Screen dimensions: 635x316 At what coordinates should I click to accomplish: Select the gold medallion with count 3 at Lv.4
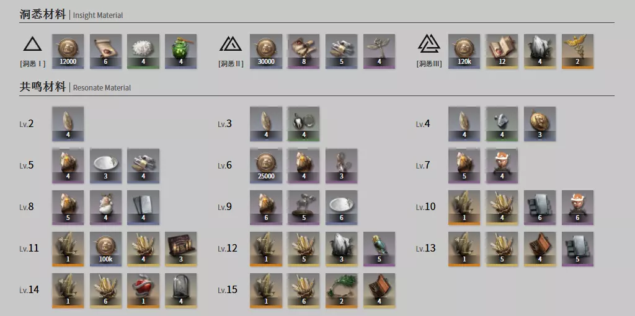click(540, 124)
